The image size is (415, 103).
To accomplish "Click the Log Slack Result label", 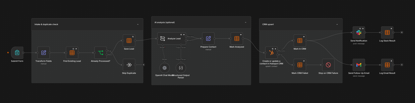I will pos(387,41).
